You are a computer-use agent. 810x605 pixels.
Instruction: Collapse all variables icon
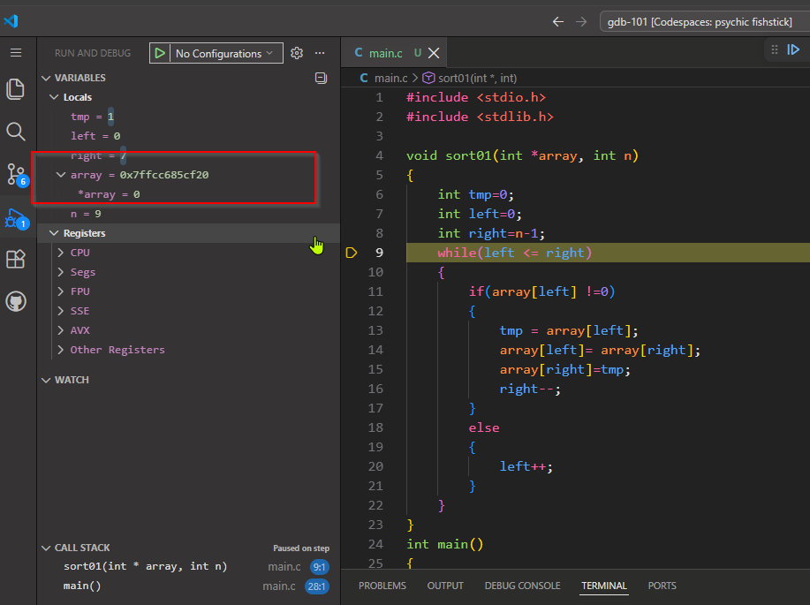coord(321,78)
